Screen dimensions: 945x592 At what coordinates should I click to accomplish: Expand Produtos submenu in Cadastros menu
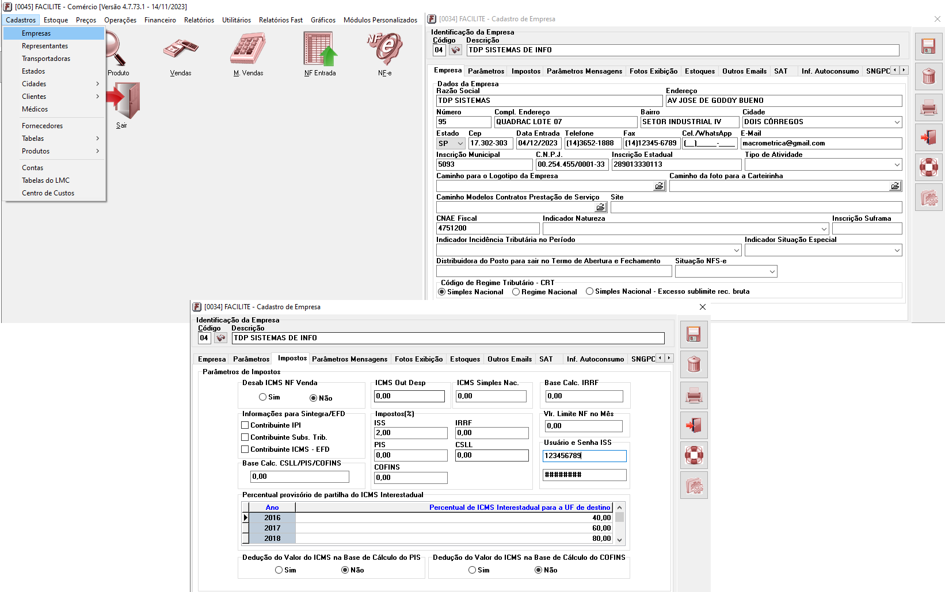click(x=55, y=151)
